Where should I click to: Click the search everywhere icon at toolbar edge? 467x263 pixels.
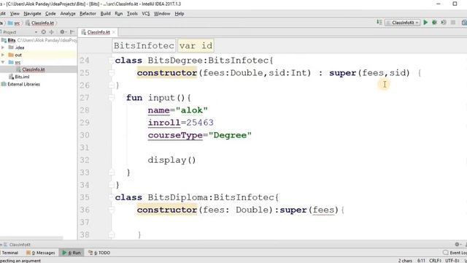[x=464, y=23]
